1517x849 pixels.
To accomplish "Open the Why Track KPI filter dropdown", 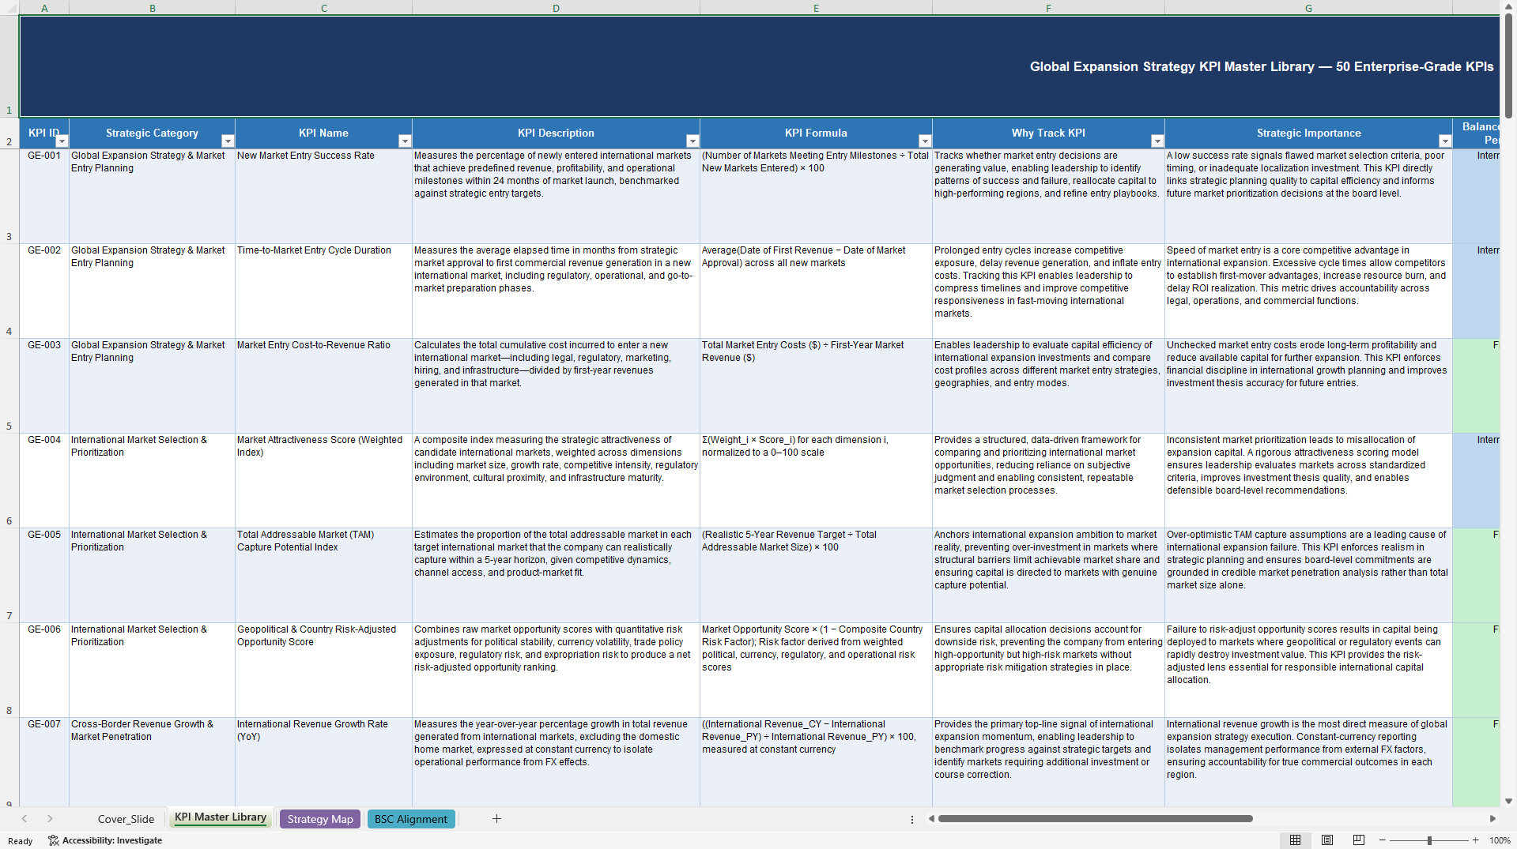I will coord(1157,141).
